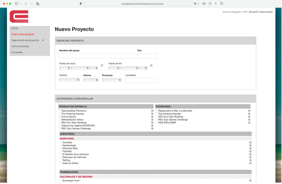
Task: Open the Fecha de inicio calendar icon
Action: pyautogui.click(x=102, y=65)
